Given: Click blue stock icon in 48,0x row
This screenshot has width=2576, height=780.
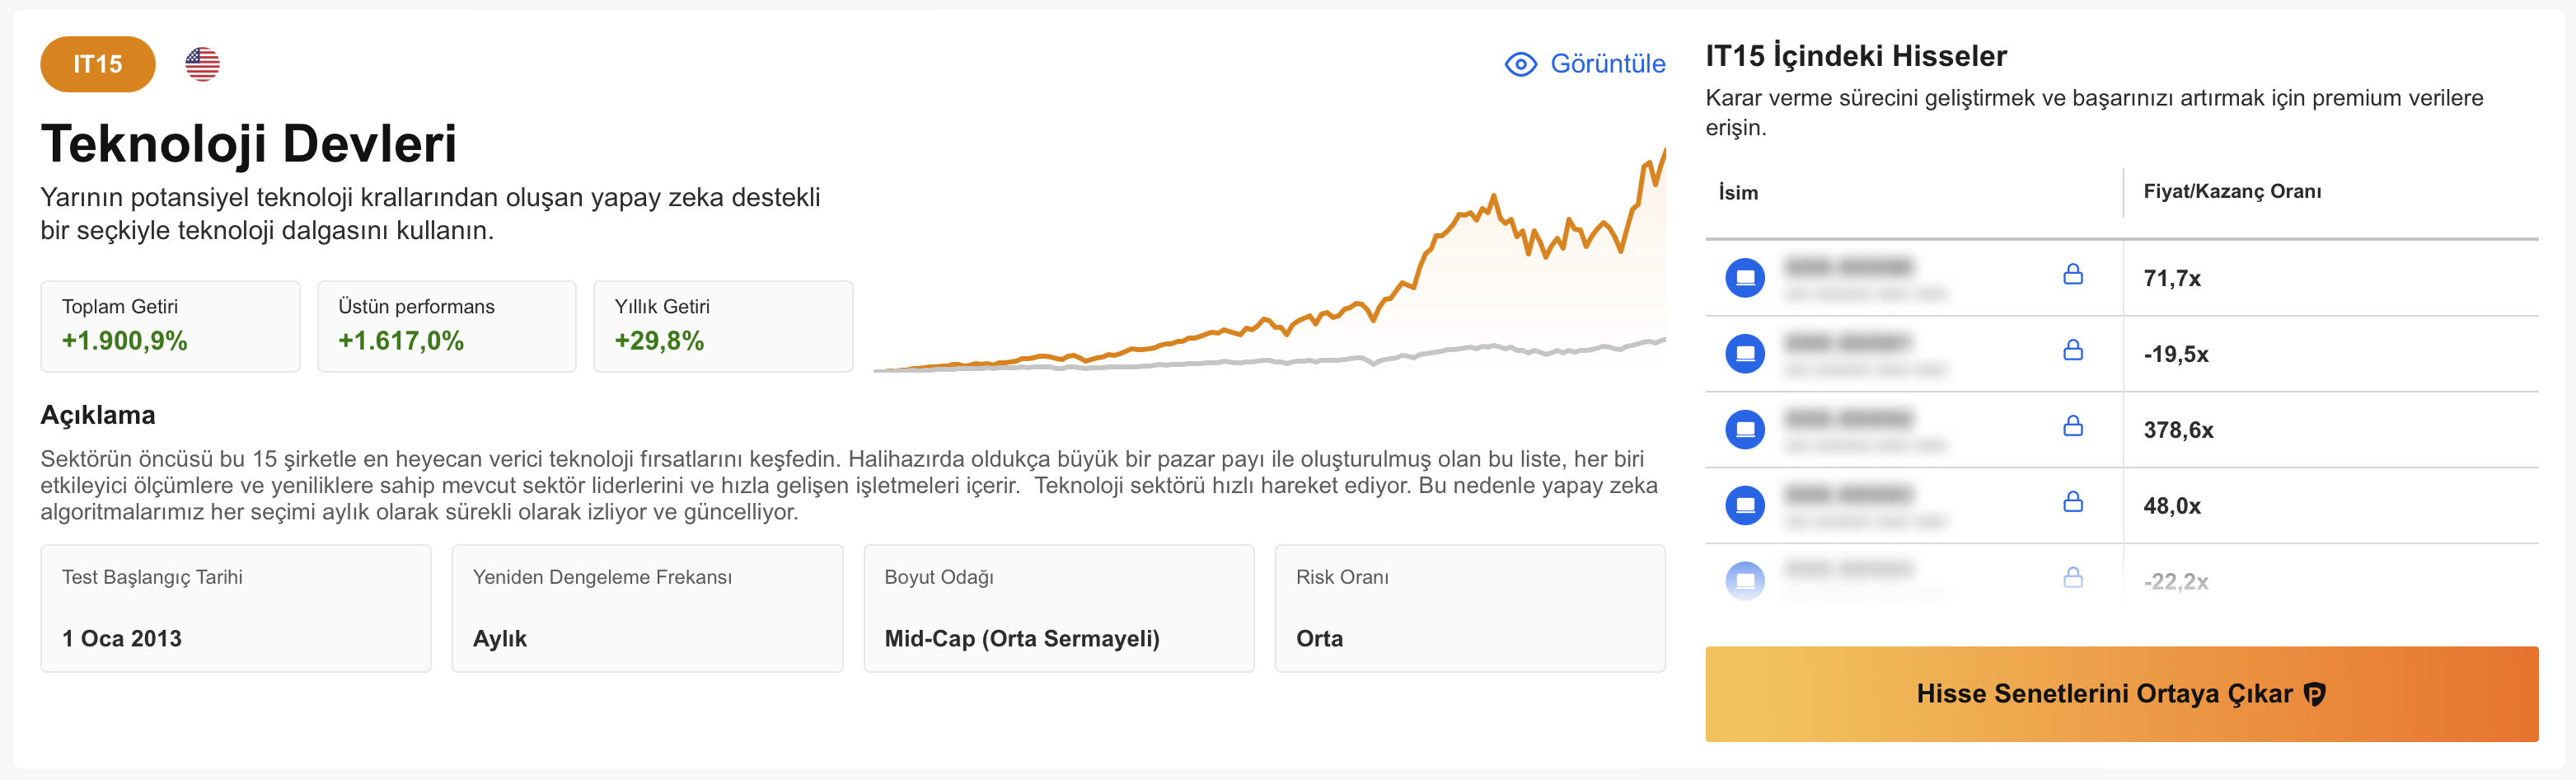Looking at the screenshot, I should (x=1745, y=506).
